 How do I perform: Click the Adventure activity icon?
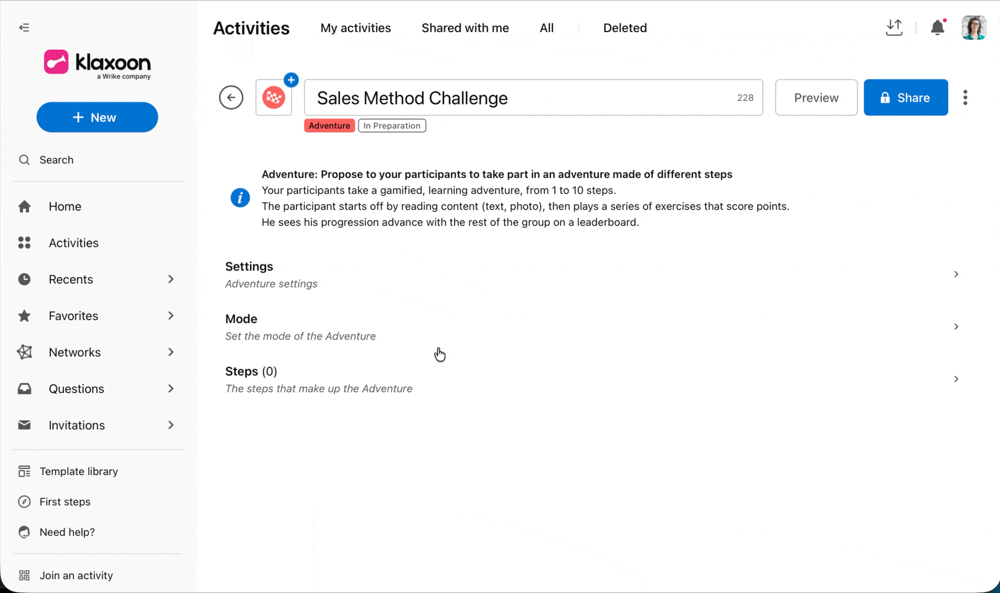click(x=273, y=98)
